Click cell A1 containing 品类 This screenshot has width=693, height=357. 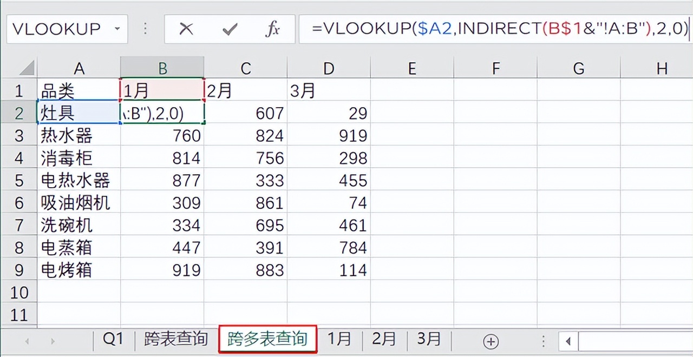pyautogui.click(x=79, y=90)
